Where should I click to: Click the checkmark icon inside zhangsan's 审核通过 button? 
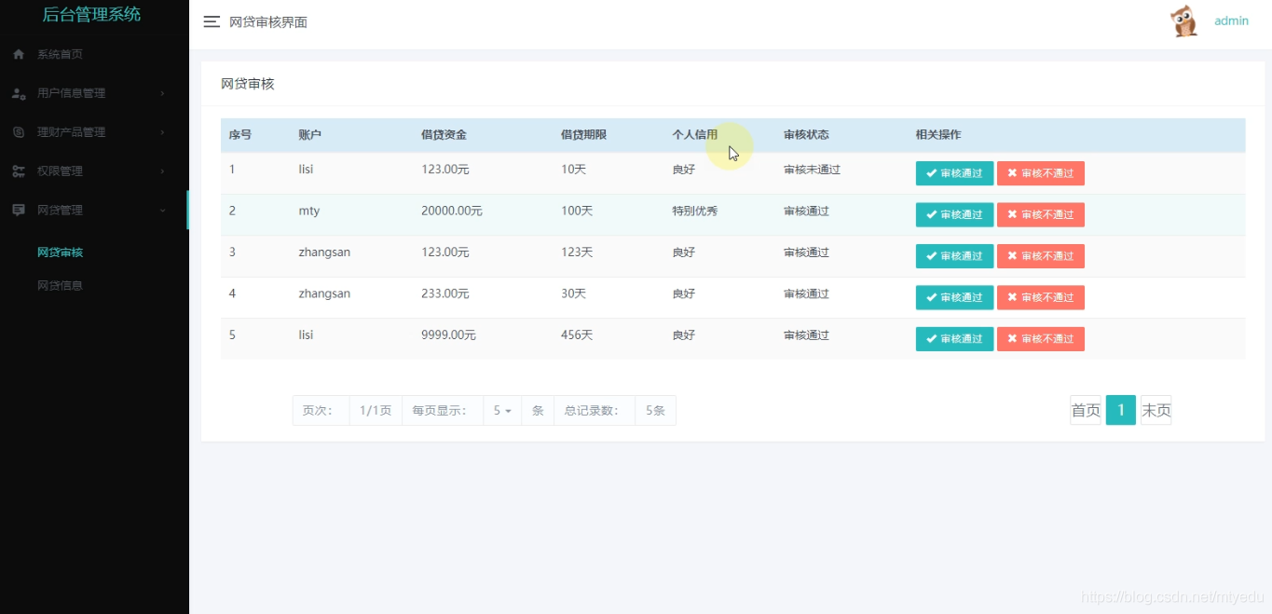(929, 255)
